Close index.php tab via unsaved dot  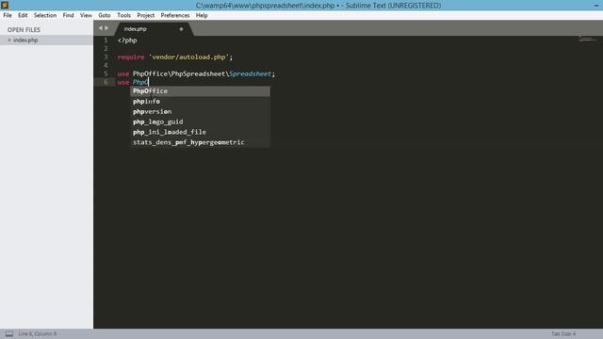pos(181,29)
